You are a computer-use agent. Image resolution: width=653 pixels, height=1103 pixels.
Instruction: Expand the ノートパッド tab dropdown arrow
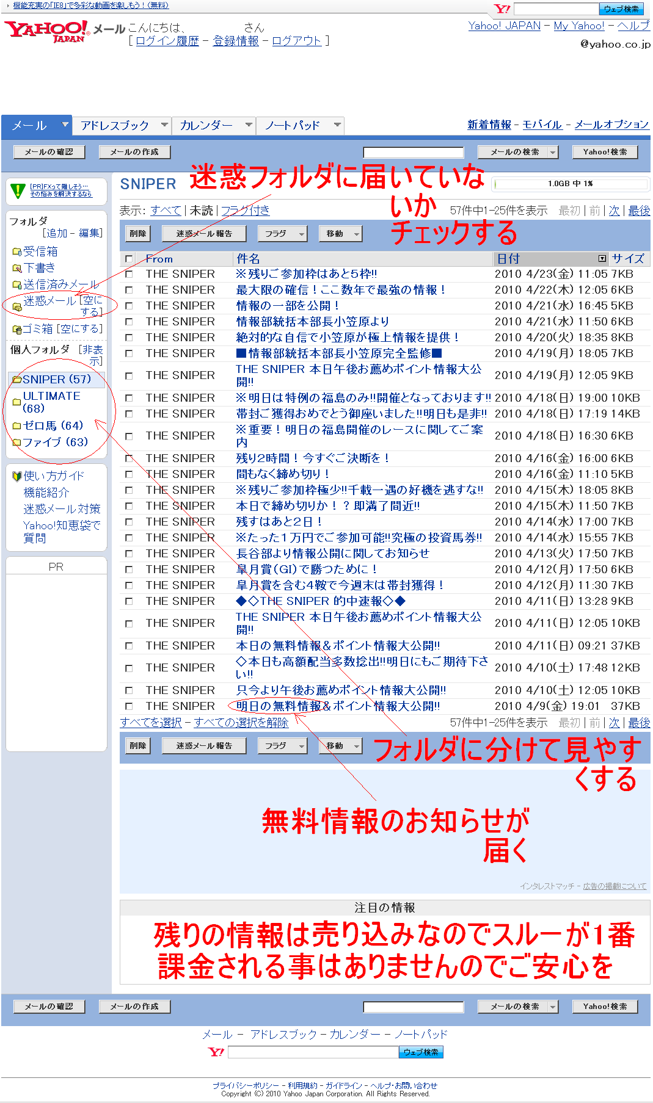pyautogui.click(x=337, y=125)
